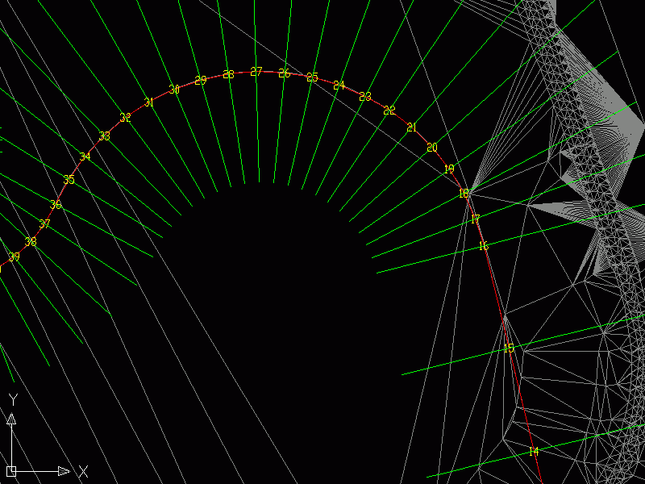
Task: Pick station label 19
Action: (x=449, y=169)
